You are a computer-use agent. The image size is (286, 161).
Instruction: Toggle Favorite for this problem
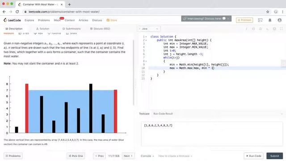[55, 34]
